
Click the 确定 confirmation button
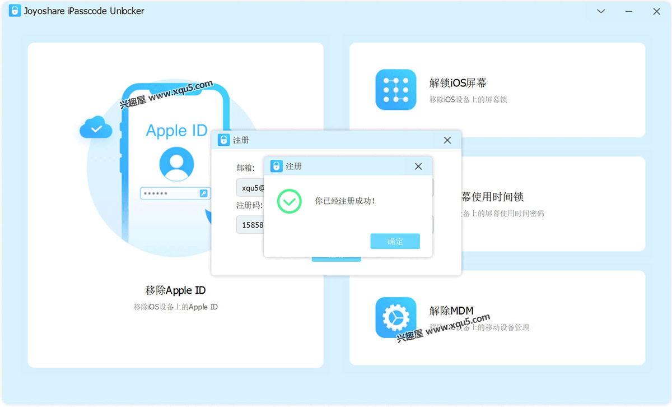pos(395,241)
